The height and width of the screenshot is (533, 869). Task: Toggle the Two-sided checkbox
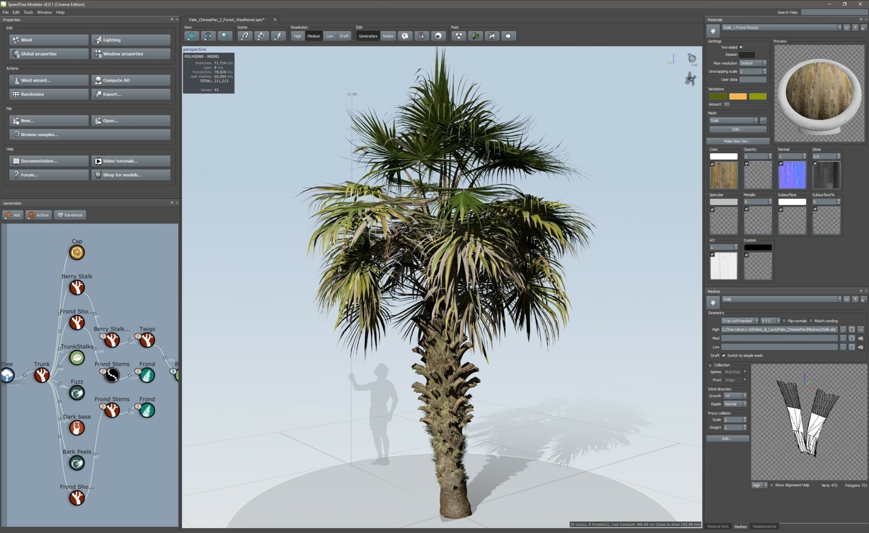click(x=741, y=47)
